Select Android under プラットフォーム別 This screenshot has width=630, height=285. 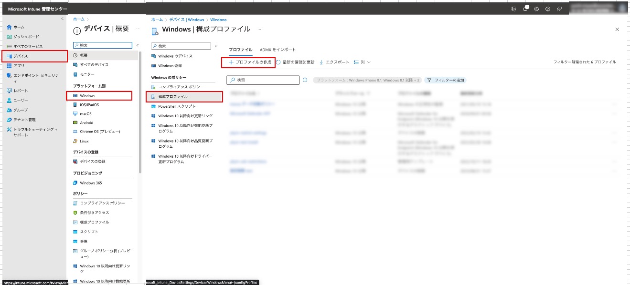pos(83,122)
